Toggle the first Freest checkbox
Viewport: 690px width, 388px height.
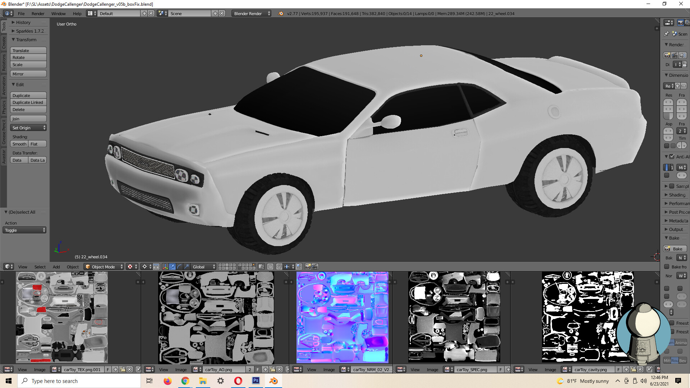tap(672, 323)
